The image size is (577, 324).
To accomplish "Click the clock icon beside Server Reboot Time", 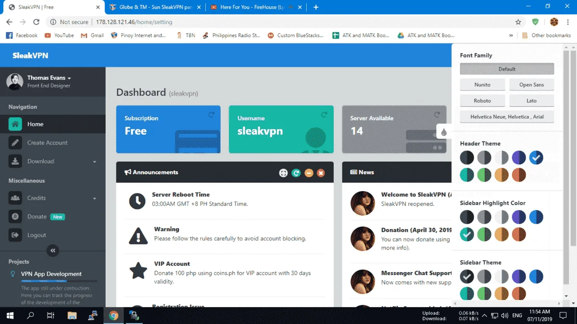I will point(138,201).
